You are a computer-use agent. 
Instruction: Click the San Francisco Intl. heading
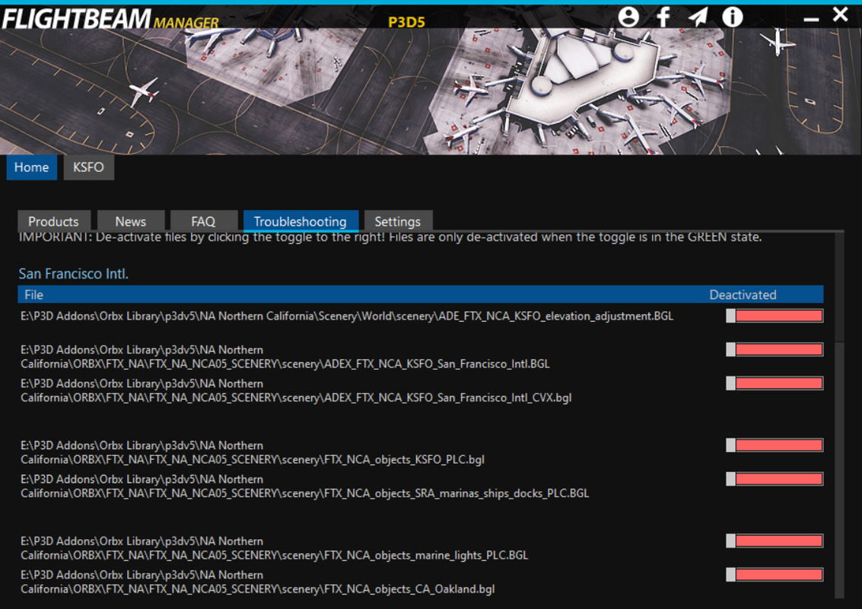74,273
